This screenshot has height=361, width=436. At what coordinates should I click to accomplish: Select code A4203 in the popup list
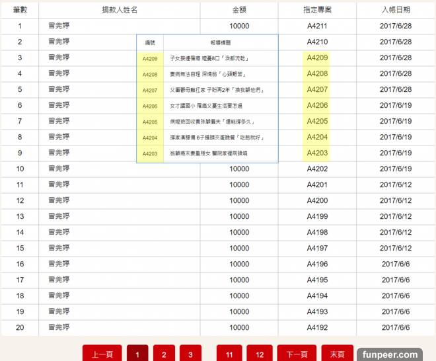click(150, 153)
